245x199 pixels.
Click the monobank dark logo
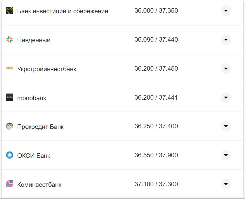10,98
